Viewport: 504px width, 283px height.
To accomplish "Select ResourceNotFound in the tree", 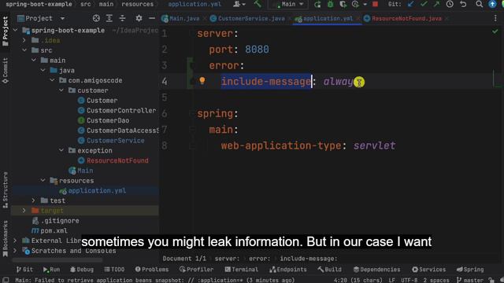I will pyautogui.click(x=113, y=160).
